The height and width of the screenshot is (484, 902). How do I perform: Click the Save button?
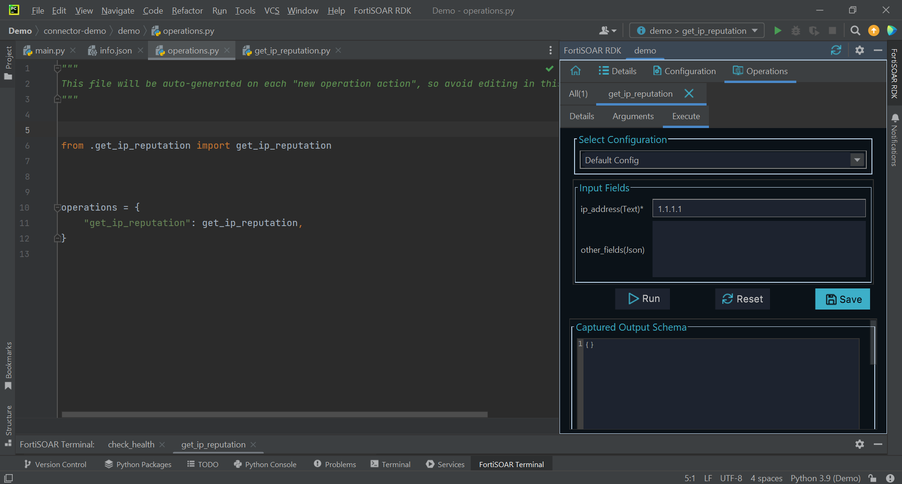point(842,299)
